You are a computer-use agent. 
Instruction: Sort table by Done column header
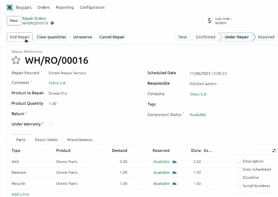(196, 151)
